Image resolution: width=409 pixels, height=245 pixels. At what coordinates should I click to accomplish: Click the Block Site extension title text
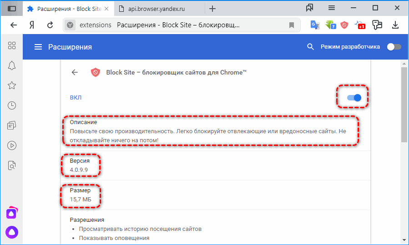176,72
